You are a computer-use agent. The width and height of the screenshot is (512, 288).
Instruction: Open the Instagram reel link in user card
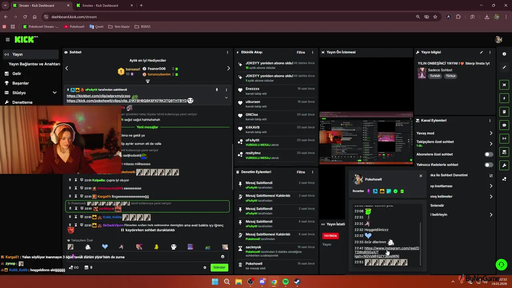coord(386,252)
